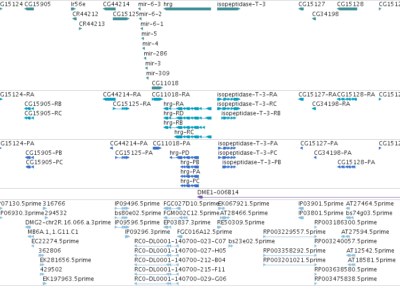Click the mir-6-2 gene label
The height and width of the screenshot is (286, 400).
pos(150,14)
